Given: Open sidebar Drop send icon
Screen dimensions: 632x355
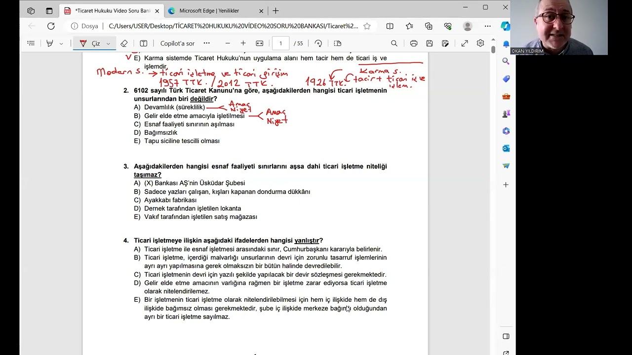Looking at the screenshot, I should (x=506, y=166).
